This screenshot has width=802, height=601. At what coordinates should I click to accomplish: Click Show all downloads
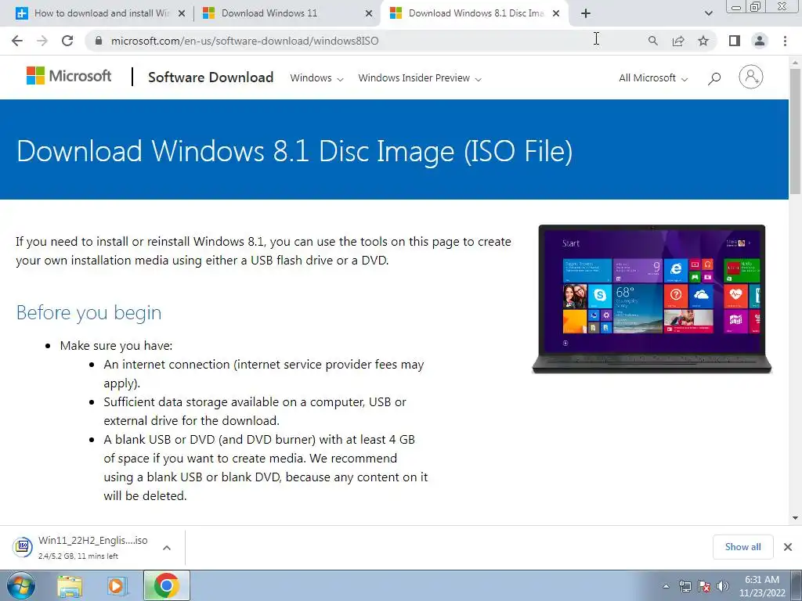[x=742, y=547]
